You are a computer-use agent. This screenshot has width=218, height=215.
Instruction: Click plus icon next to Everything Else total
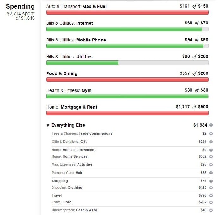(x=211, y=125)
